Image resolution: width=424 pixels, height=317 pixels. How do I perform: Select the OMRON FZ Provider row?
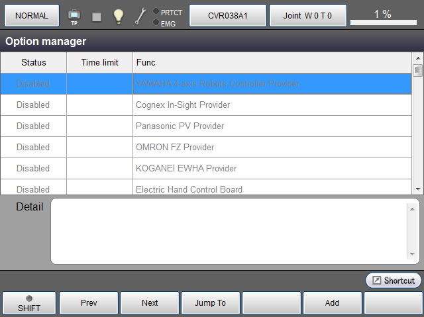pyautogui.click(x=205, y=148)
